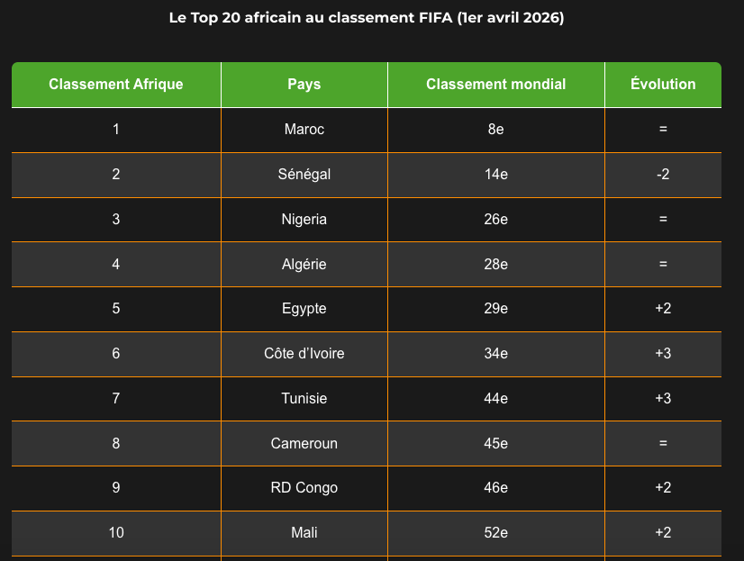Select the 'RD Congo' cell
Image resolution: width=744 pixels, height=561 pixels.
tap(304, 488)
